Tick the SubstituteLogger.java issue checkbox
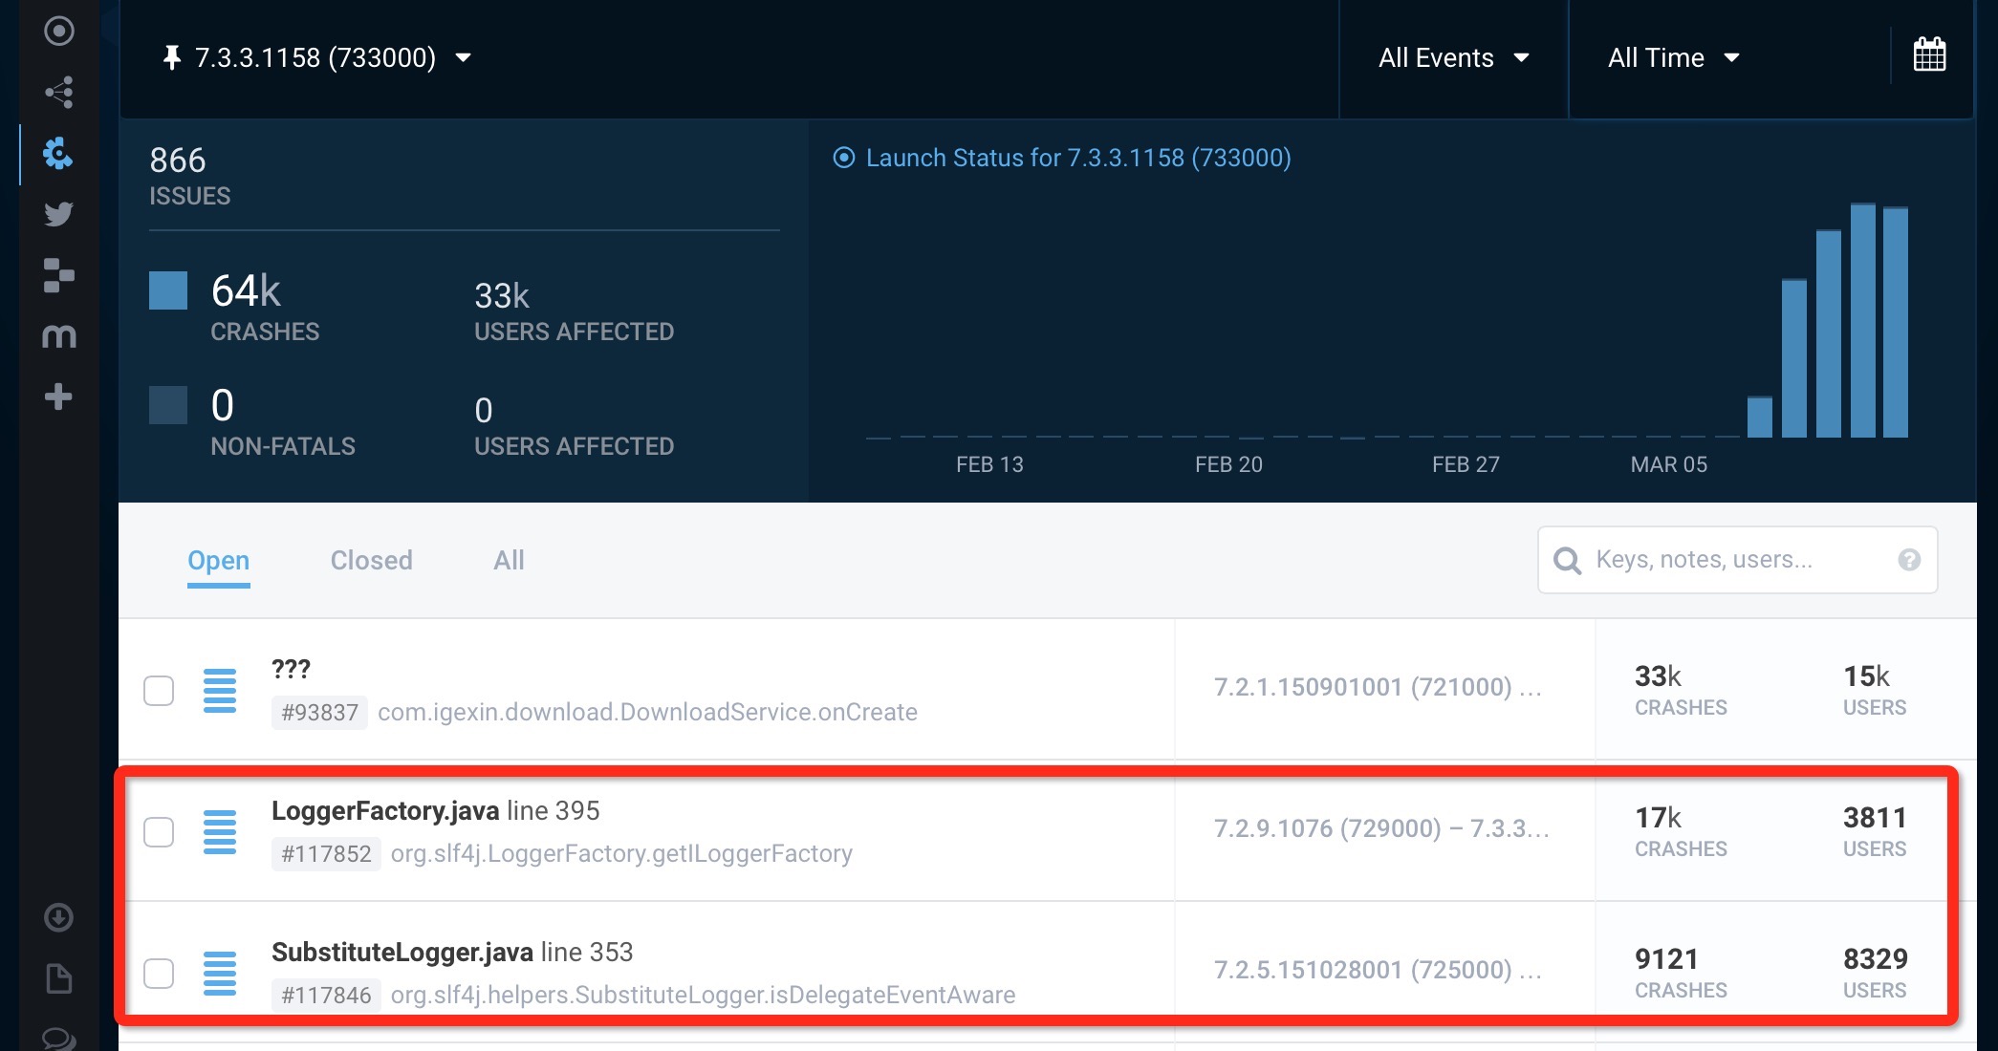The image size is (1998, 1051). pyautogui.click(x=159, y=973)
